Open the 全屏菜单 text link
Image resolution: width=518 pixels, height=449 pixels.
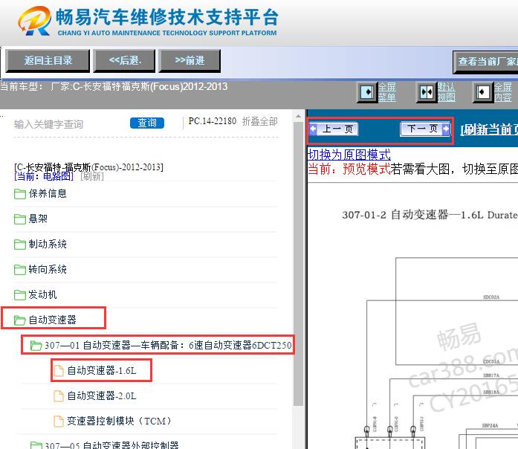click(387, 92)
